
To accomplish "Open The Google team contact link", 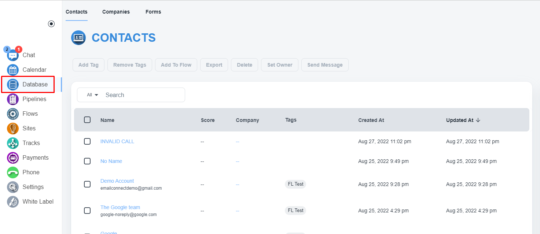I will click(120, 207).
